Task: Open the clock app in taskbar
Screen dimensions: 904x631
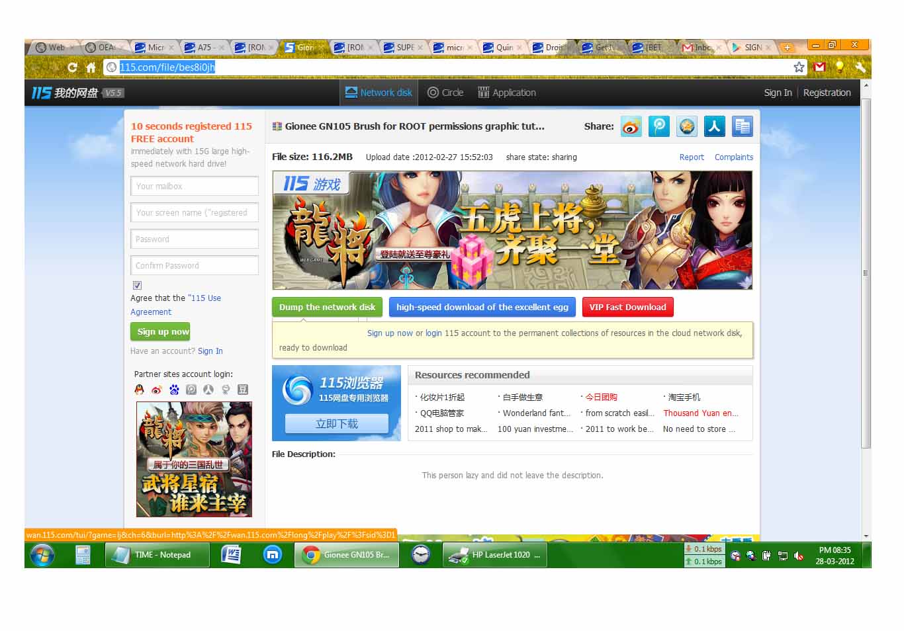Action: [420, 555]
